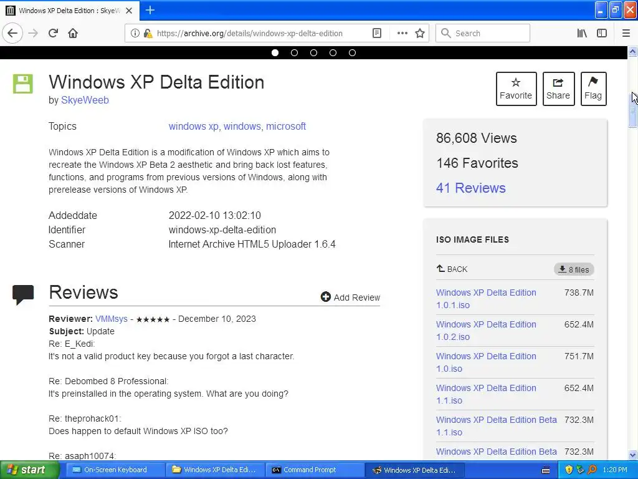Focus the browser Search box
This screenshot has height=479, width=638.
click(483, 34)
